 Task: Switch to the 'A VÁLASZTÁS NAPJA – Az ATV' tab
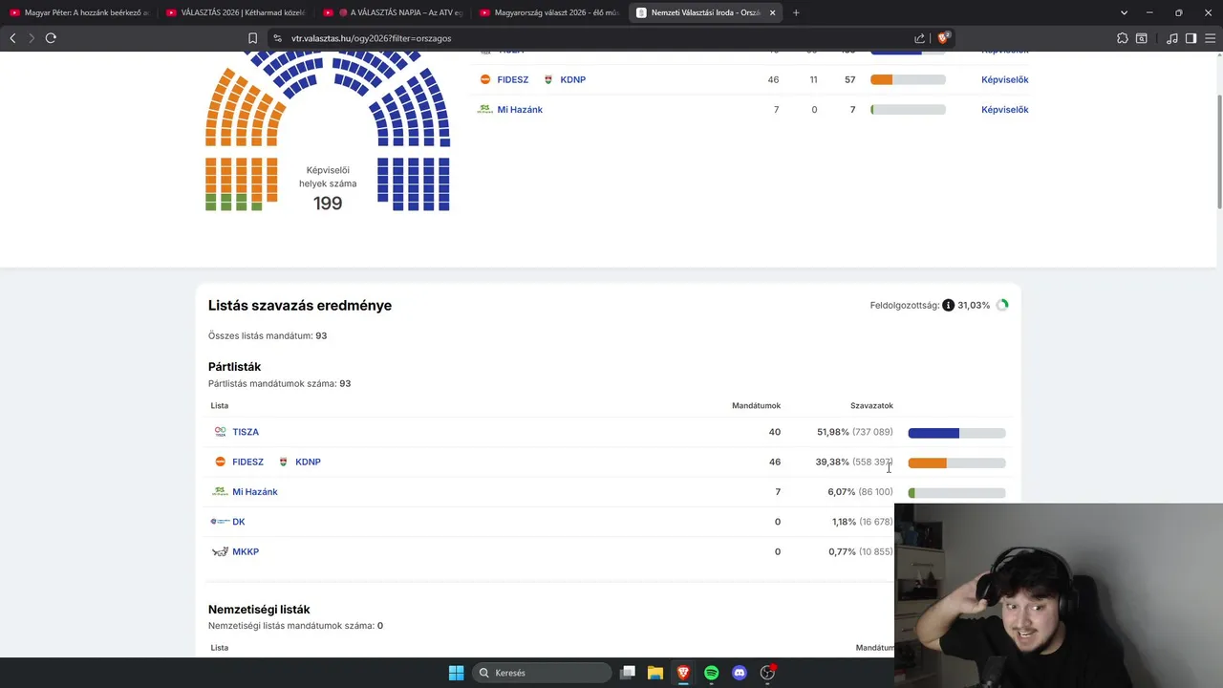393,12
